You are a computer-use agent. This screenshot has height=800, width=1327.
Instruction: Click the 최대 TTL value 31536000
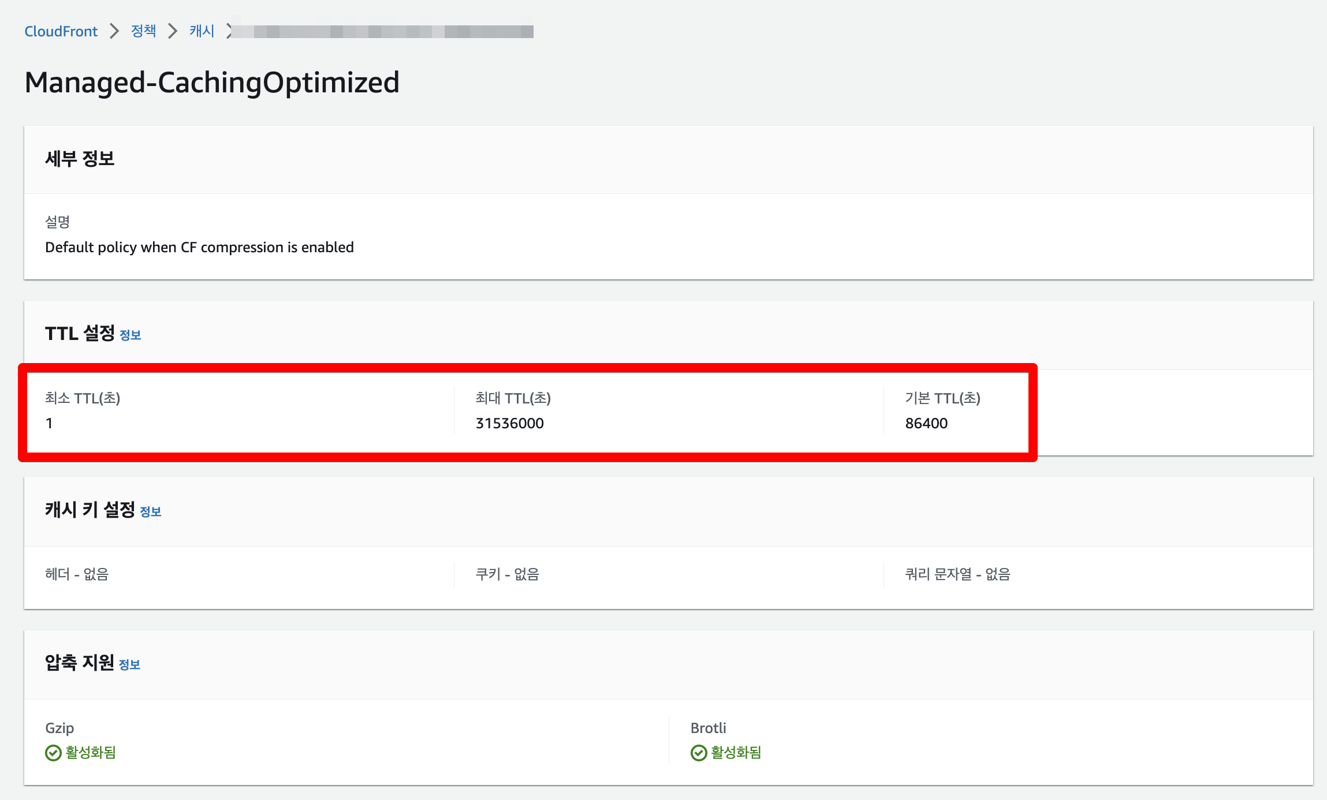pyautogui.click(x=509, y=423)
